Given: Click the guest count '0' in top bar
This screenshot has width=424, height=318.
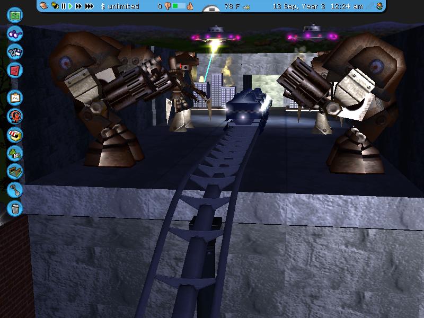Looking at the screenshot, I should pyautogui.click(x=160, y=6).
